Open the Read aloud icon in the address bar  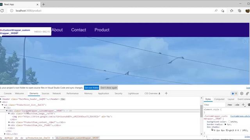216,10
